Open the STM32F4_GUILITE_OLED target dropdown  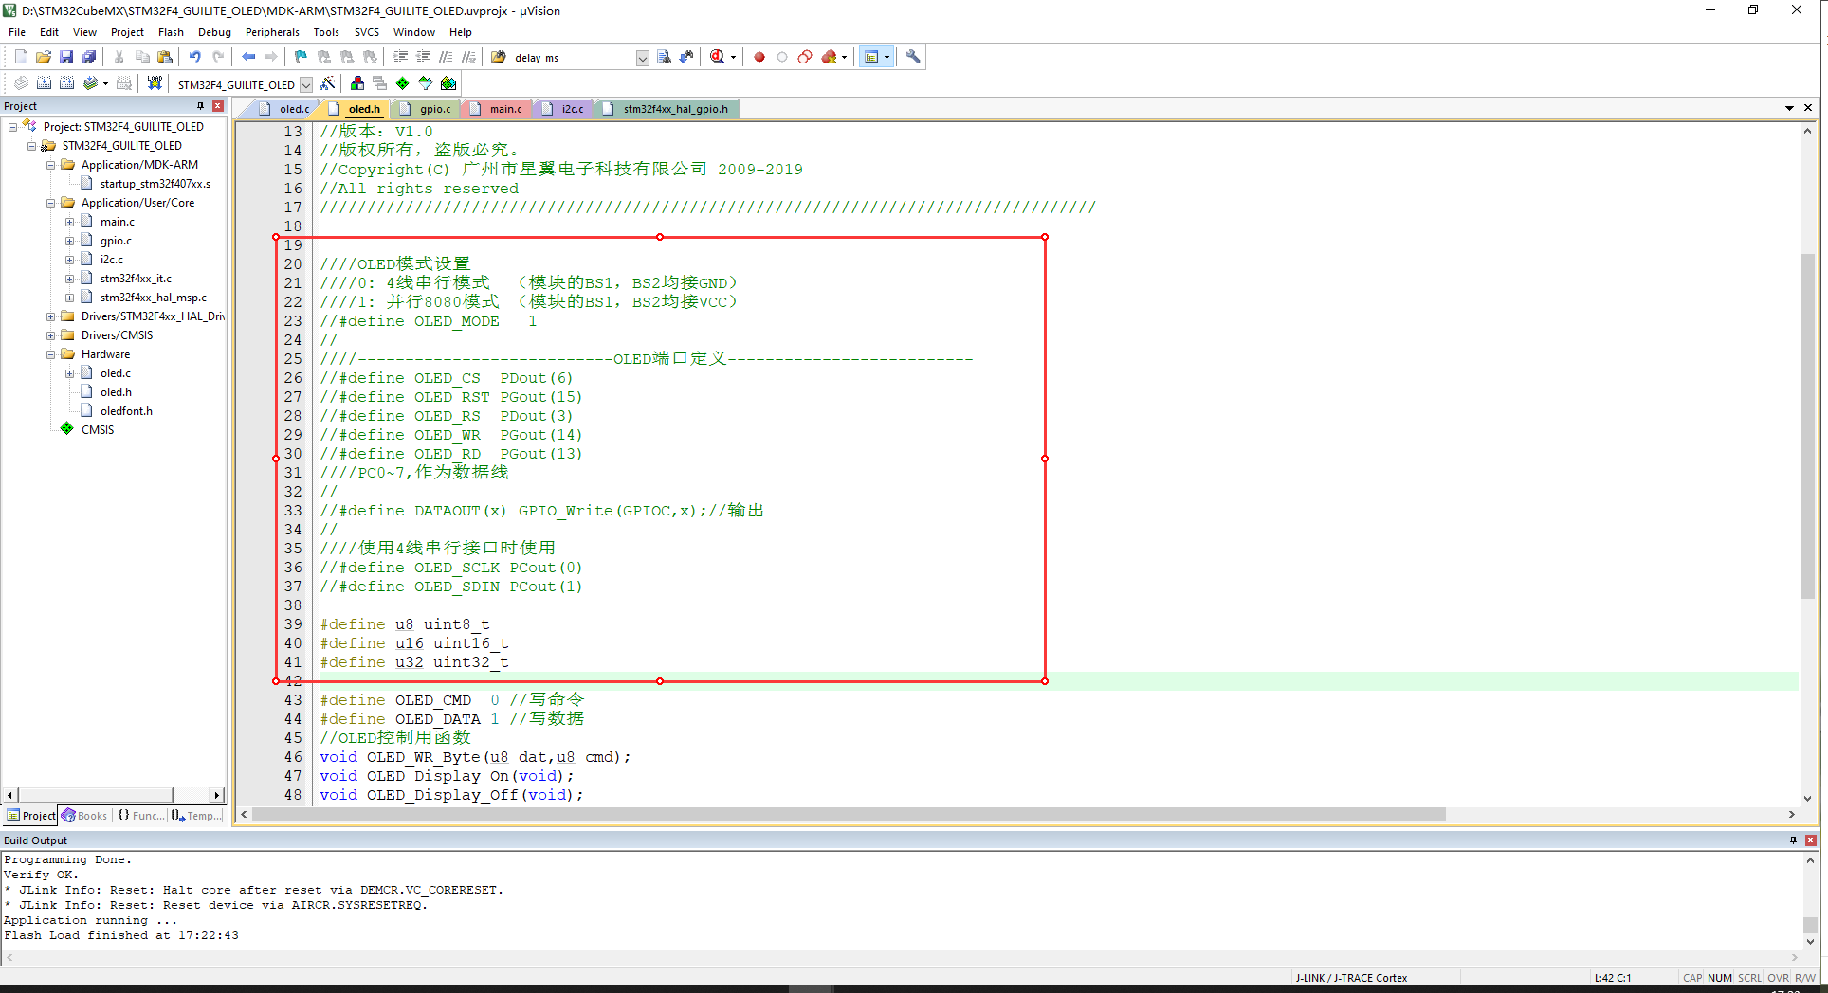(x=305, y=84)
